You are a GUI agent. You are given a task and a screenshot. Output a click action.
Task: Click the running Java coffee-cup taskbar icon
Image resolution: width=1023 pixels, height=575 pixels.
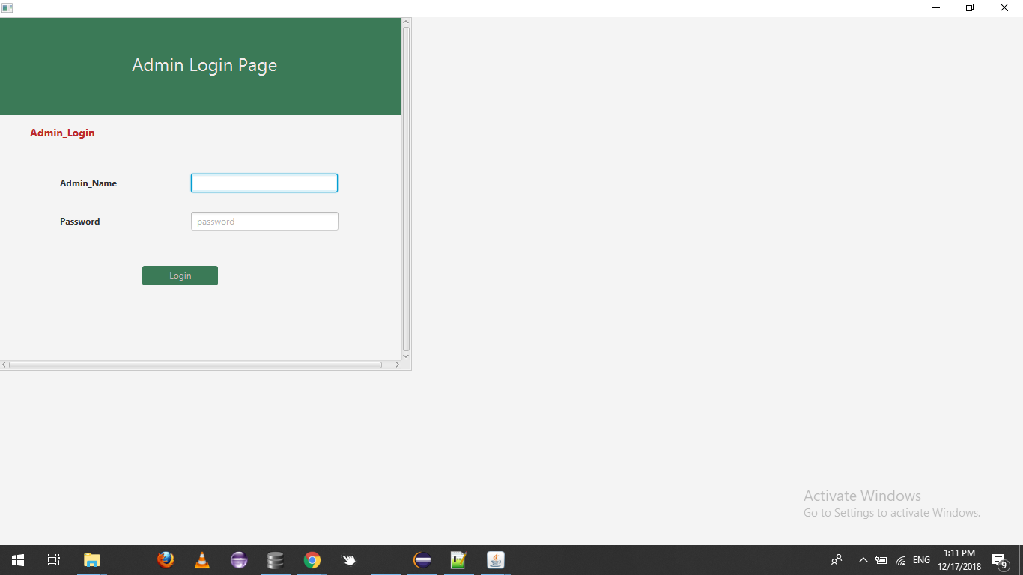[x=495, y=559]
